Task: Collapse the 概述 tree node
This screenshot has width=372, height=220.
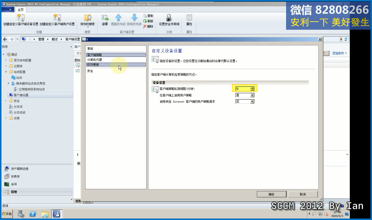Action: pos(4,54)
